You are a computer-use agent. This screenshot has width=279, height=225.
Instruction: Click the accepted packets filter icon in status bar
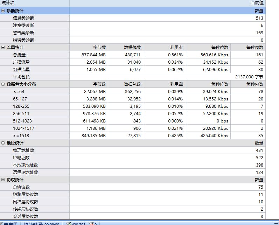coord(68,224)
